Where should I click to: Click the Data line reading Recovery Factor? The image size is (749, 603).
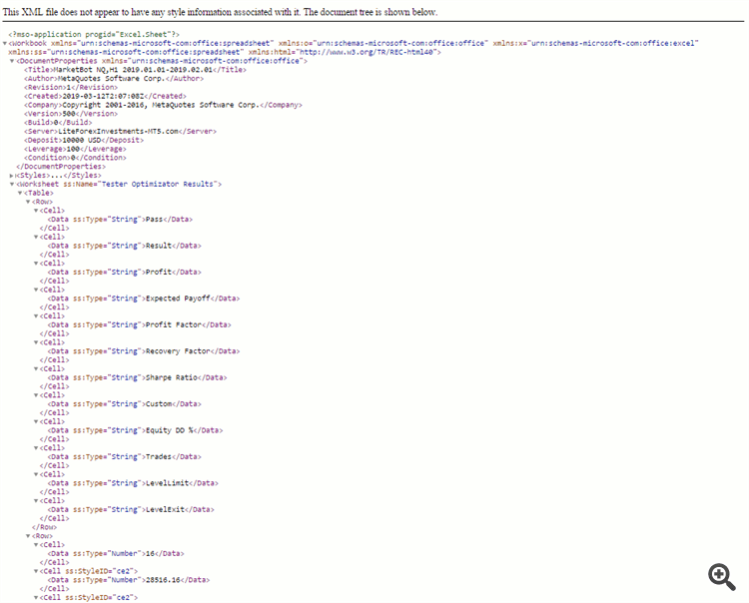point(144,351)
